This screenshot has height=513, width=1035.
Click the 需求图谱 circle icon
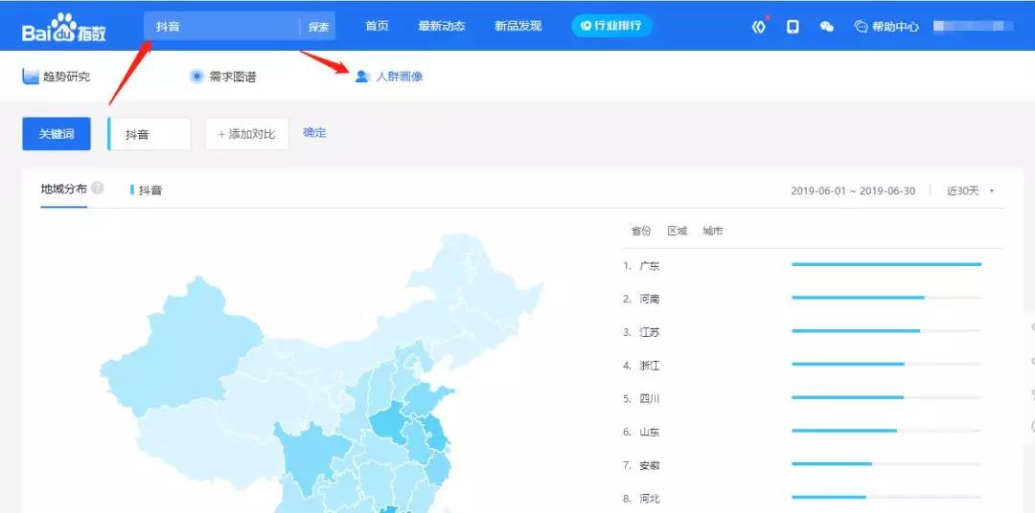click(196, 77)
